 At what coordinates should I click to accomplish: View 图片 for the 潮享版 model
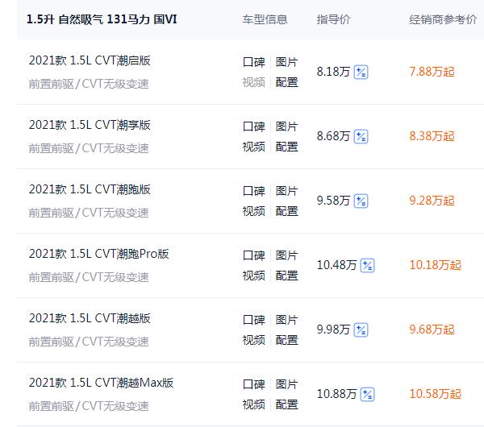click(286, 126)
